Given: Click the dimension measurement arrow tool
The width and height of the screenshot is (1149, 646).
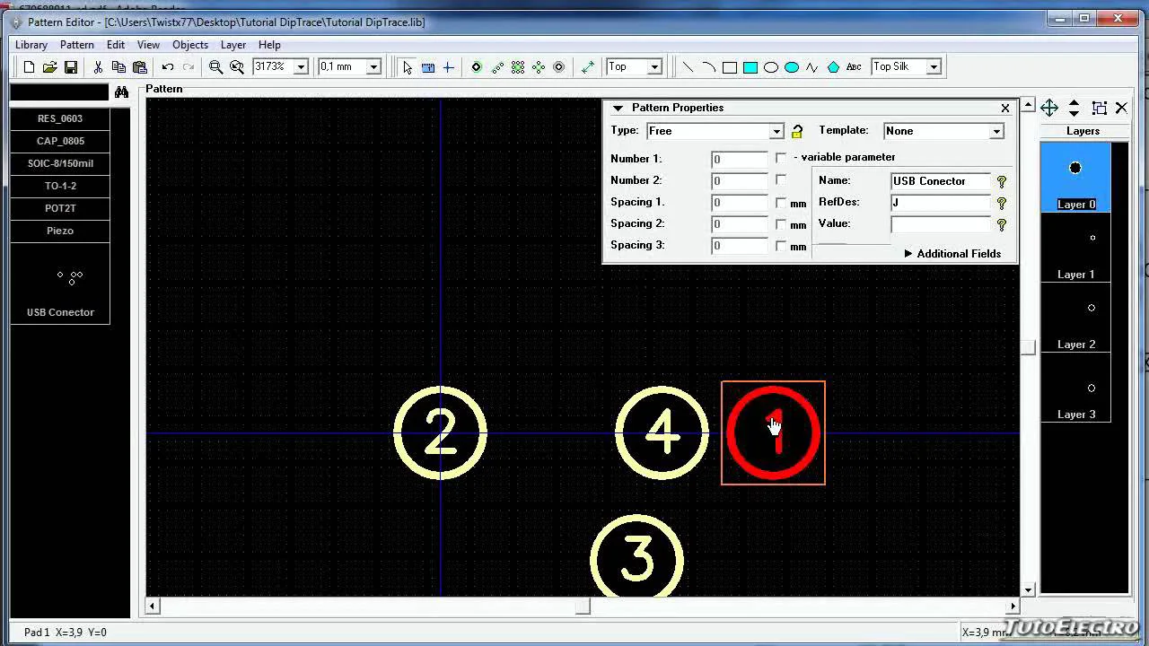Looking at the screenshot, I should (x=588, y=67).
